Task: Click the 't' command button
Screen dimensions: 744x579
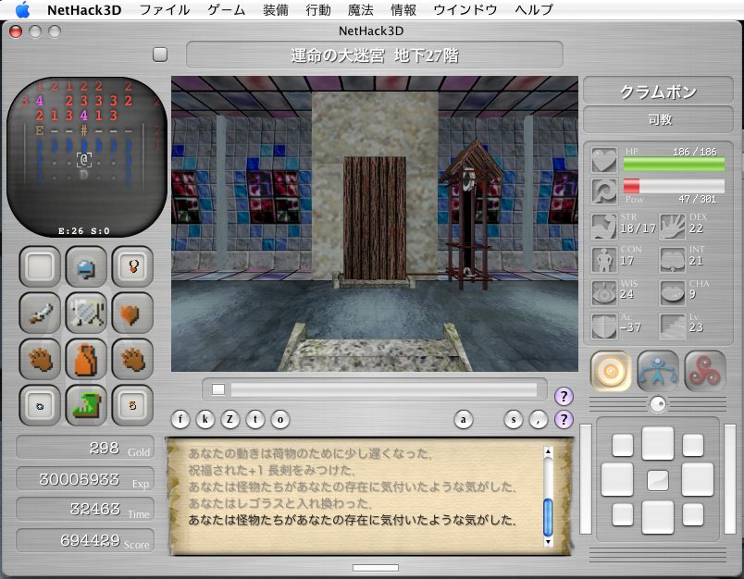Action: click(x=255, y=419)
